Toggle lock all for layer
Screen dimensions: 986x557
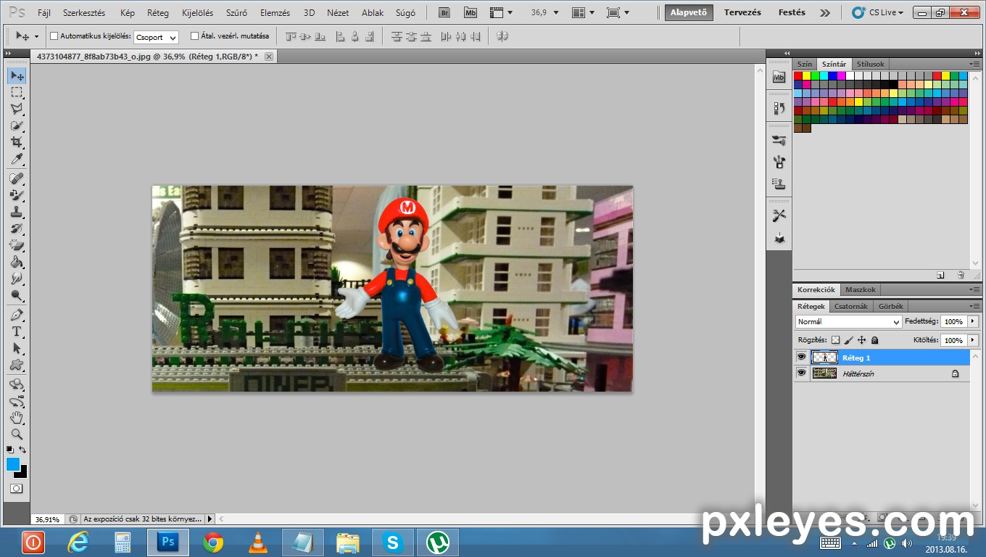click(874, 339)
